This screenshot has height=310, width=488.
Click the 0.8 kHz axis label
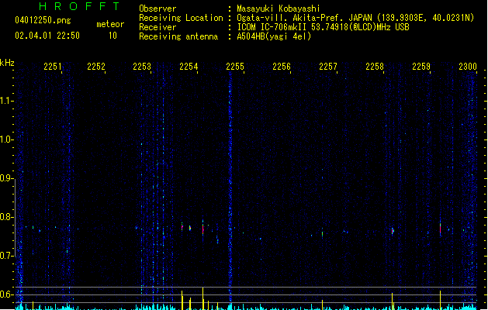[x=6, y=217]
